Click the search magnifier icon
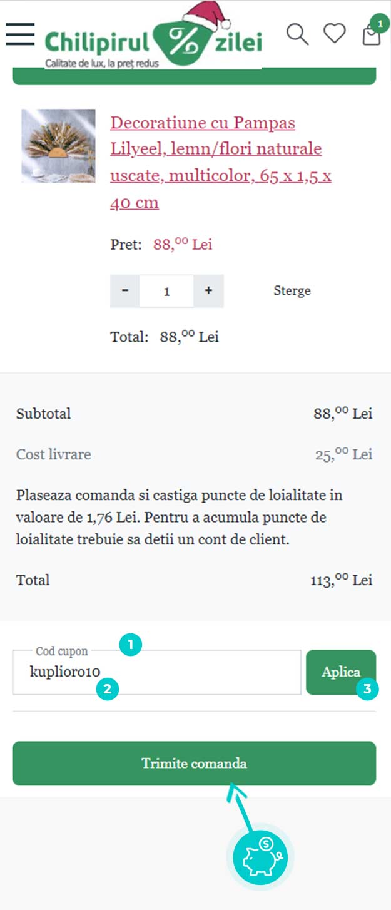Image resolution: width=391 pixels, height=910 pixels. pyautogui.click(x=298, y=34)
